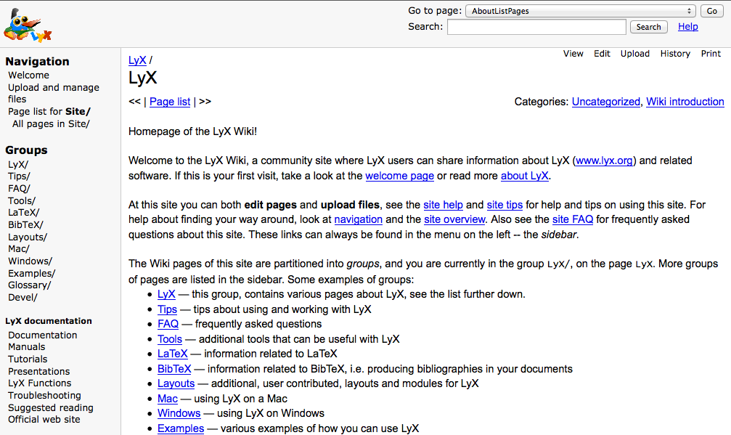Open the Uncategorized category link
The width and height of the screenshot is (731, 435).
606,102
